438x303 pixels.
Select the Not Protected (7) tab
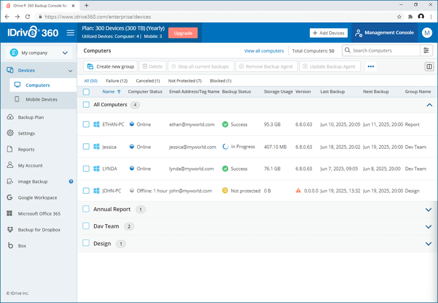coord(185,81)
